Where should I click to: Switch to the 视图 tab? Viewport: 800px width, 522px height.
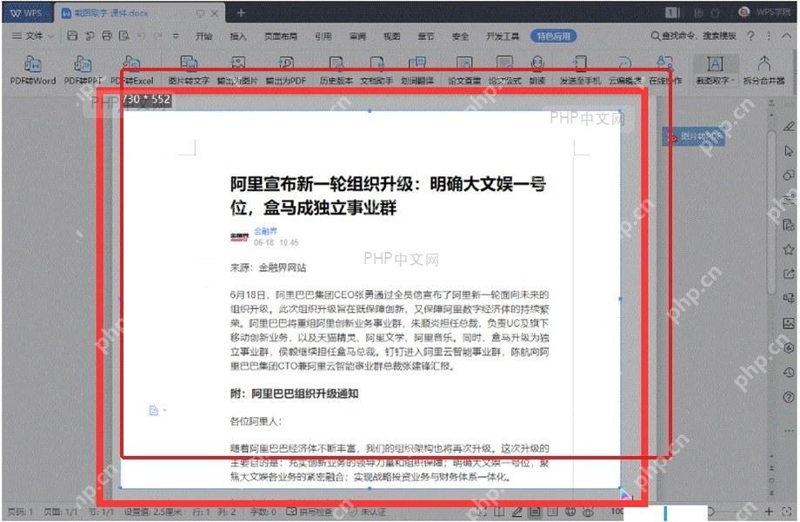click(x=392, y=36)
